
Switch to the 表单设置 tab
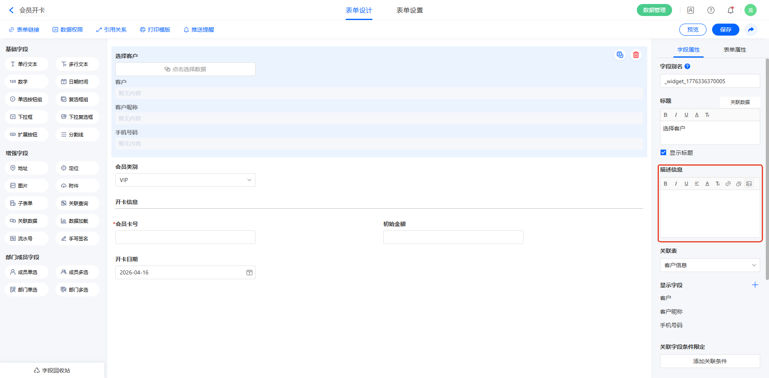click(x=410, y=10)
